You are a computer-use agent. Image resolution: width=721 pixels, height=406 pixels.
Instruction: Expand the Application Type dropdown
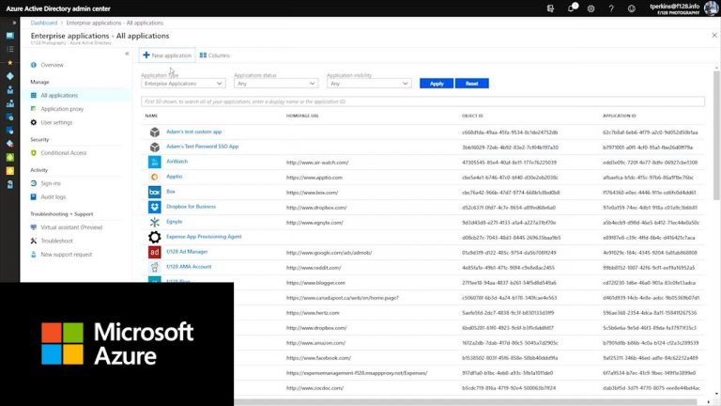pos(182,84)
